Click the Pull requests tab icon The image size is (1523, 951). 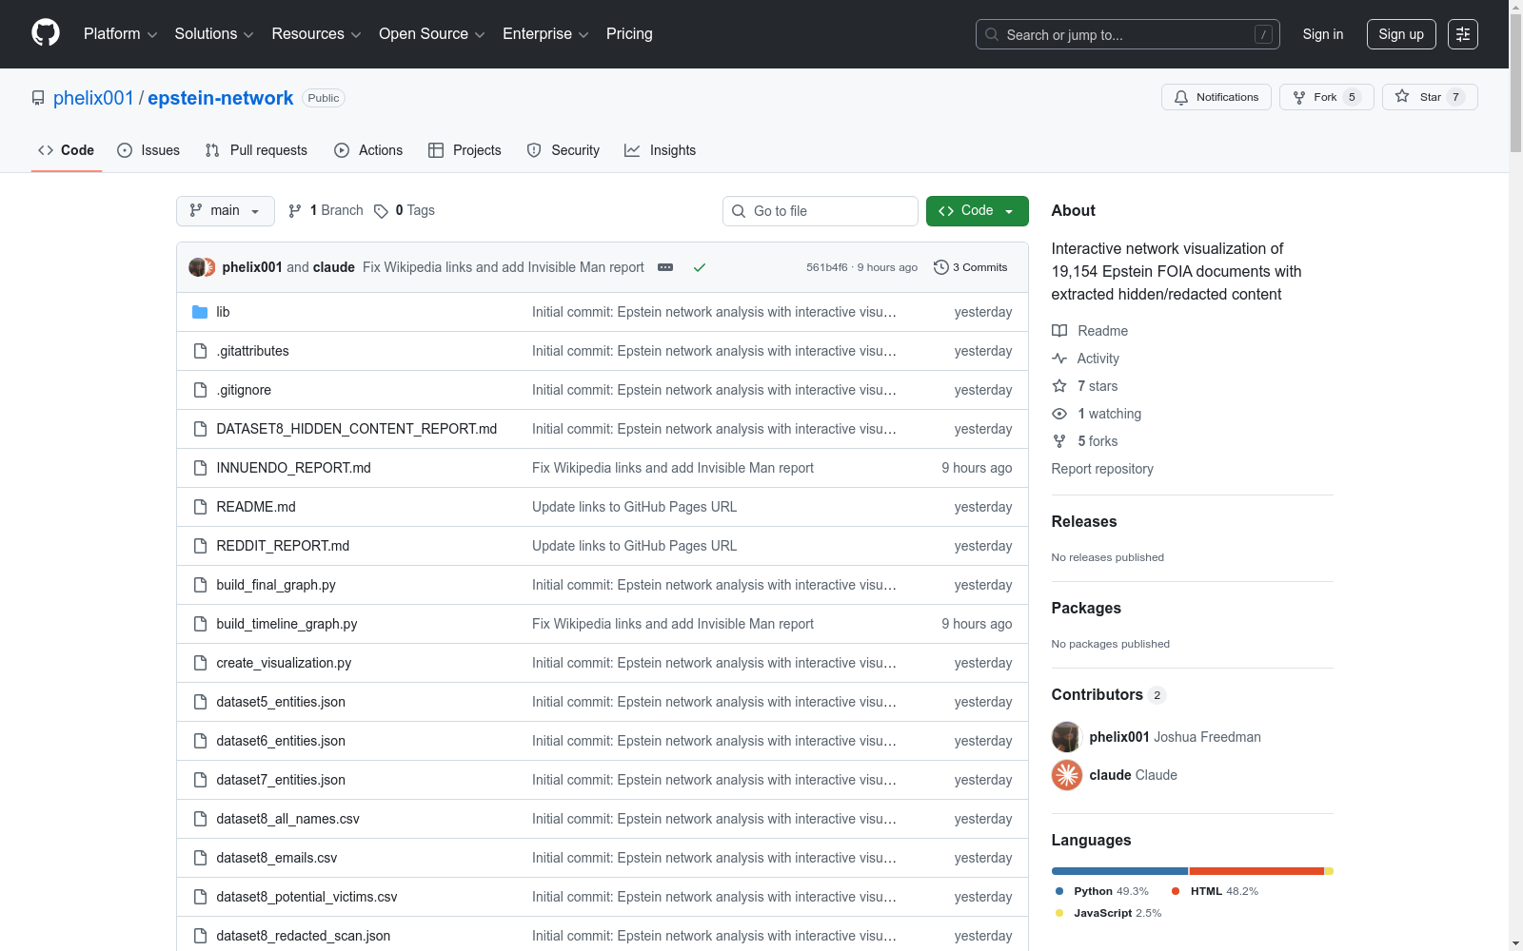click(212, 150)
